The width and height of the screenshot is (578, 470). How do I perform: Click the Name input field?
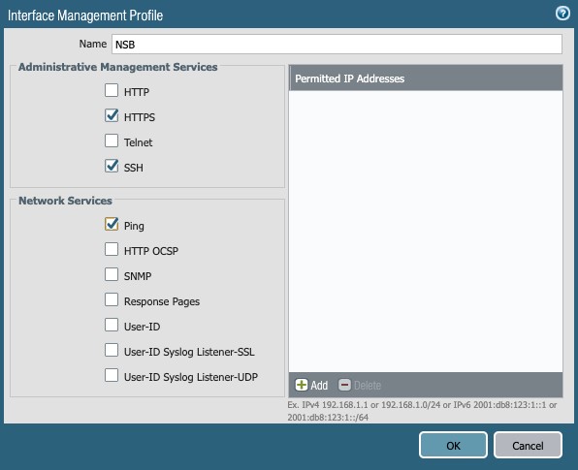tap(337, 45)
